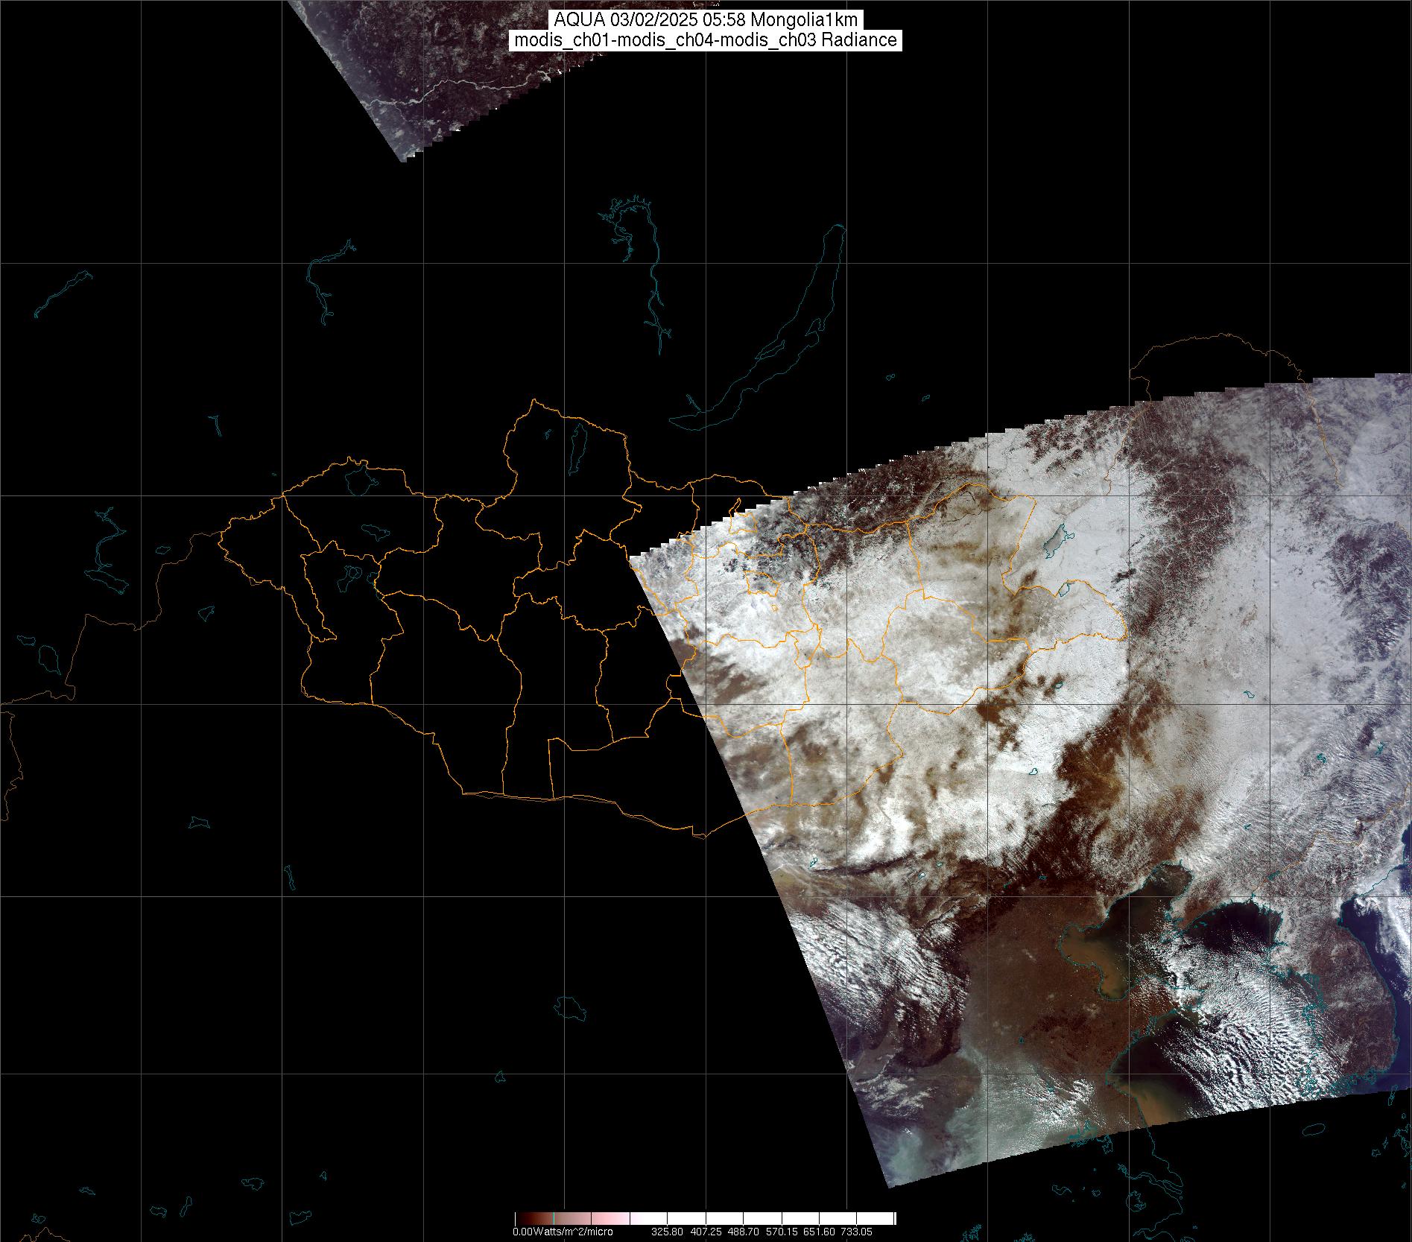Click the AQUA 03/02/2025 05:58 Mongolia1km title

(706, 20)
